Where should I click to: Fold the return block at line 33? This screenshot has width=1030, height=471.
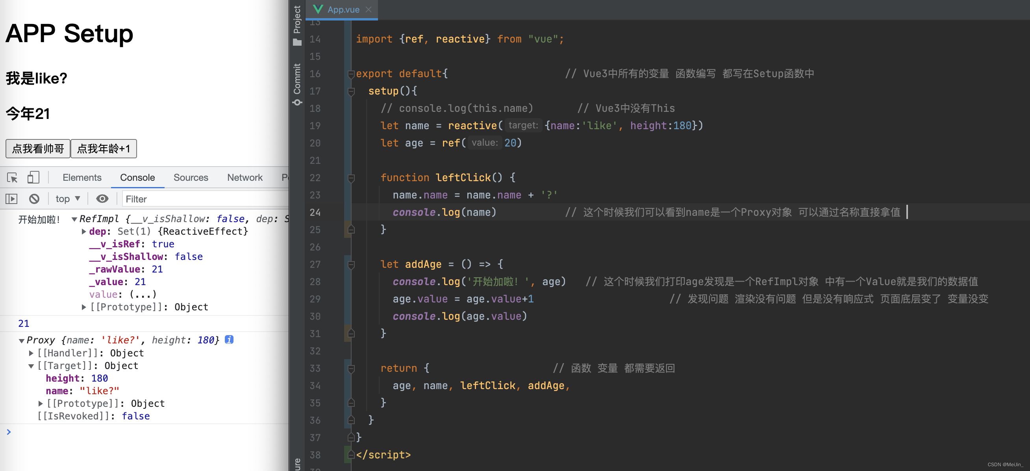[351, 369]
